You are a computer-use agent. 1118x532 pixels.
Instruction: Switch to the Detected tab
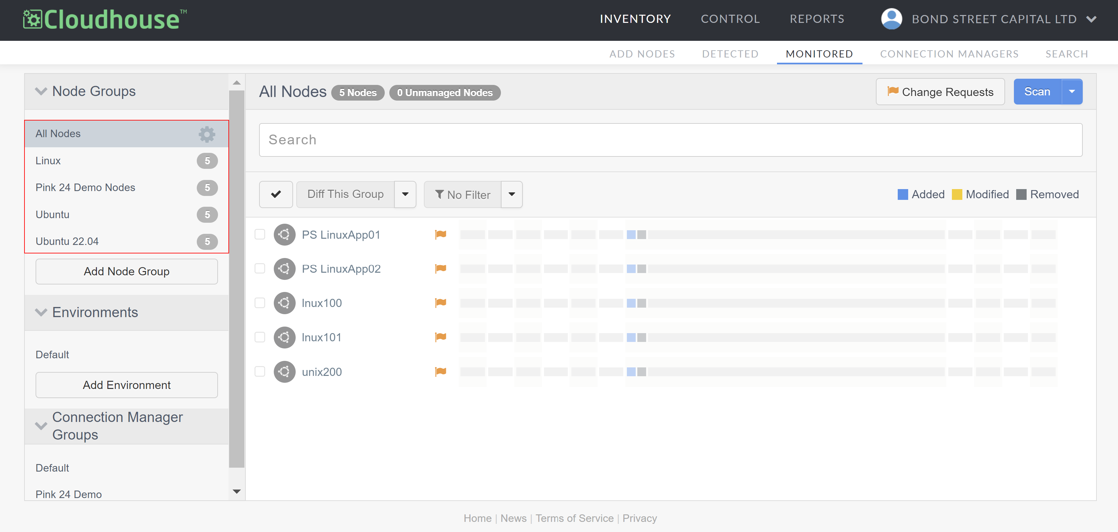click(730, 54)
